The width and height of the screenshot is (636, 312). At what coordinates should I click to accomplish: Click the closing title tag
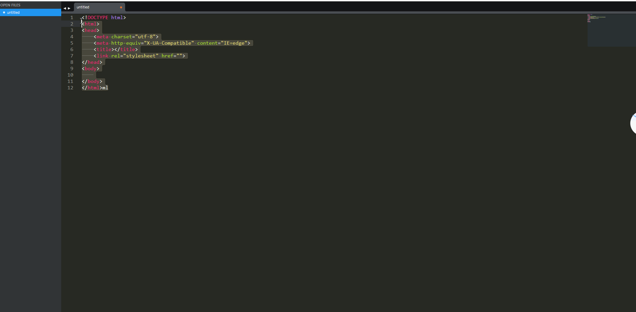[126, 49]
